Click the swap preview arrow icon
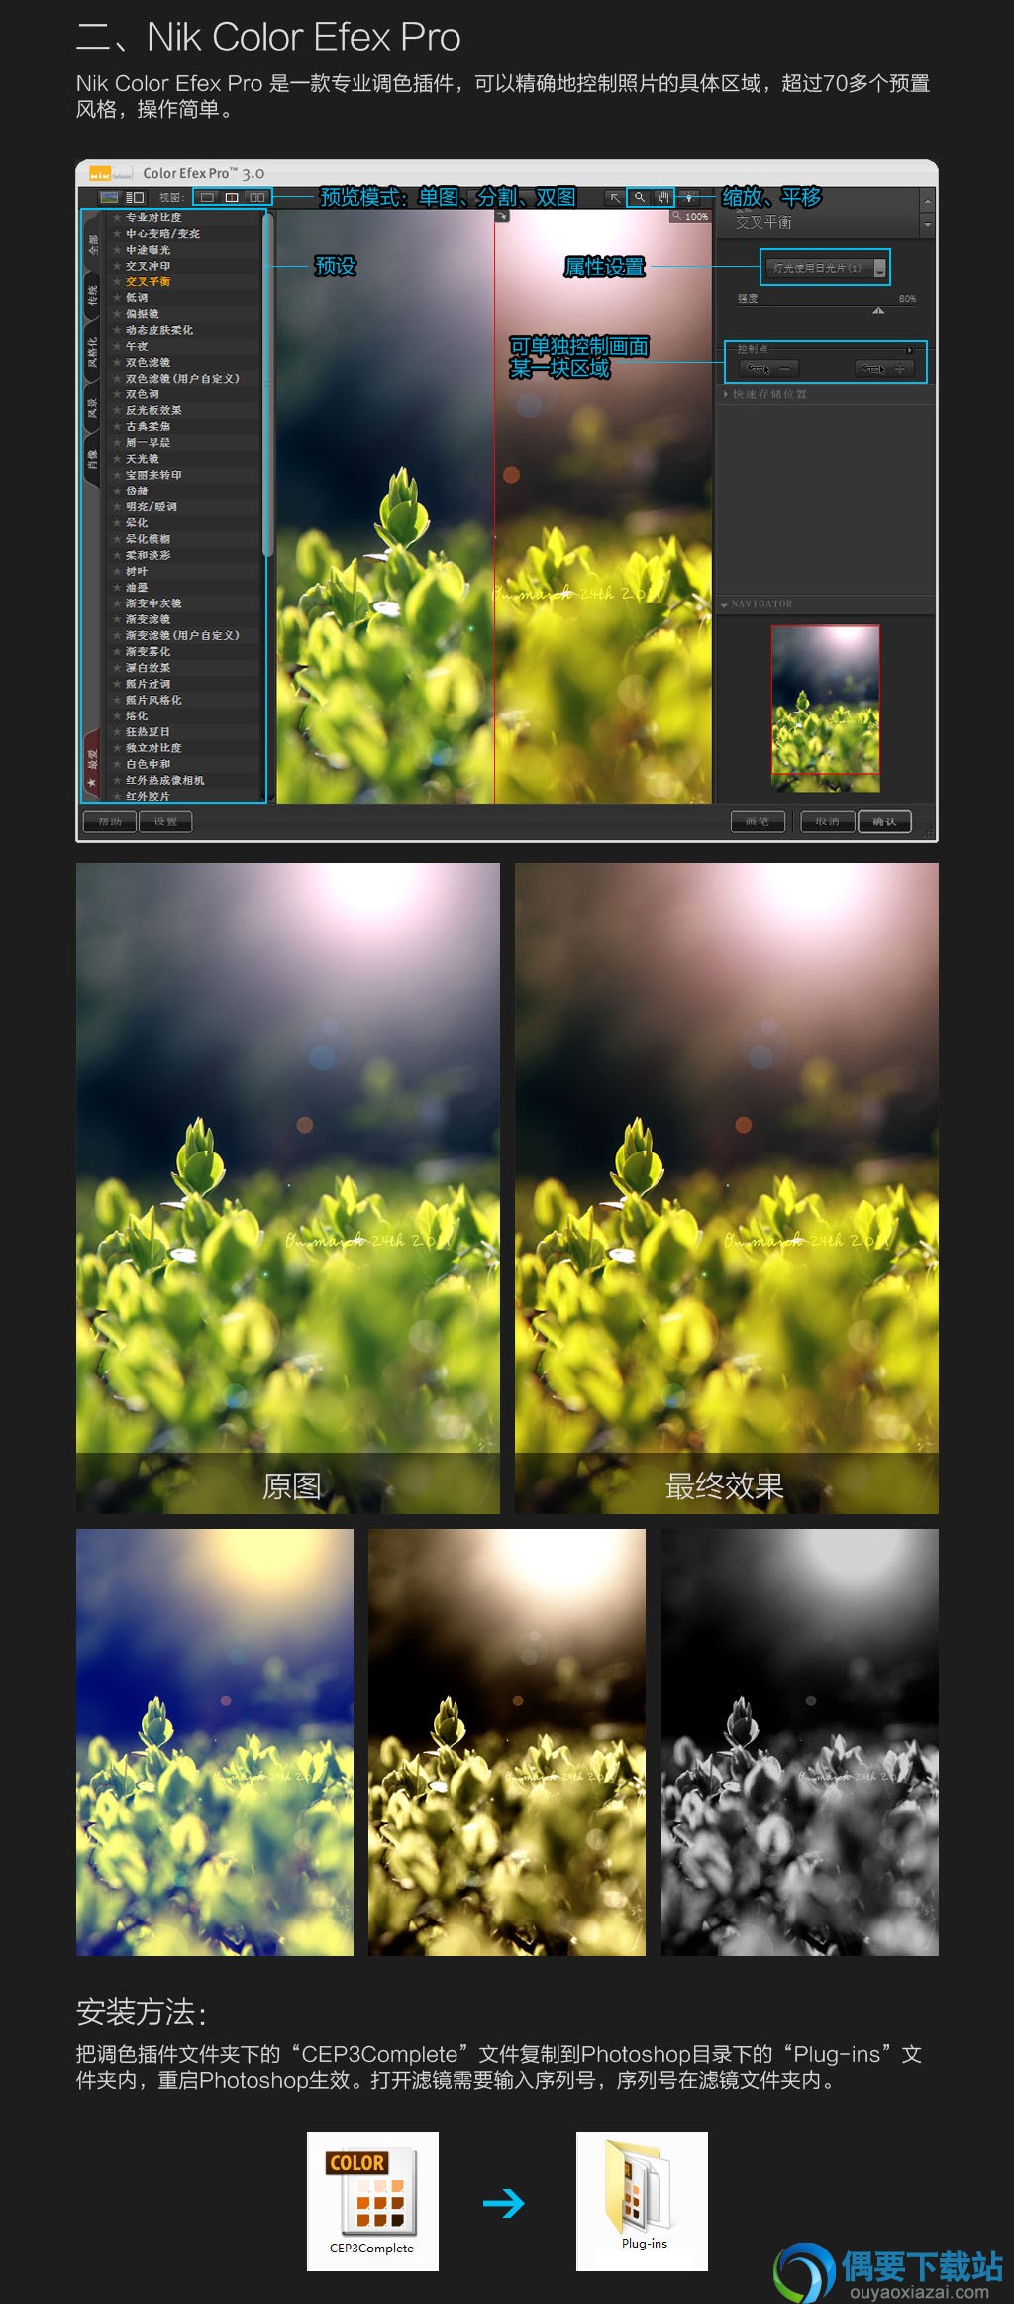This screenshot has width=1014, height=2304. coord(502,216)
